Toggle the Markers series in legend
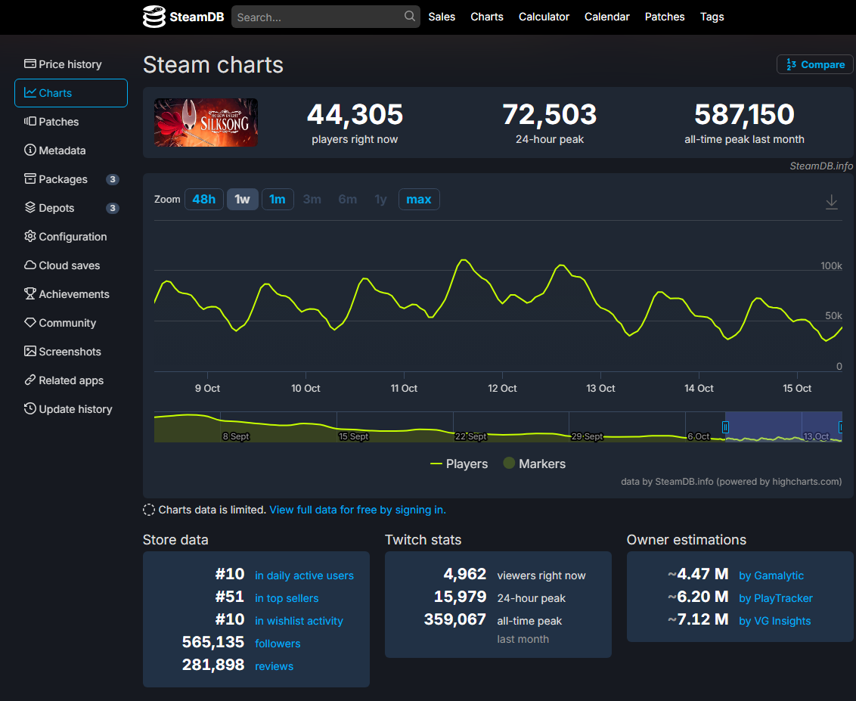Screen dimensions: 856x701 [535, 464]
